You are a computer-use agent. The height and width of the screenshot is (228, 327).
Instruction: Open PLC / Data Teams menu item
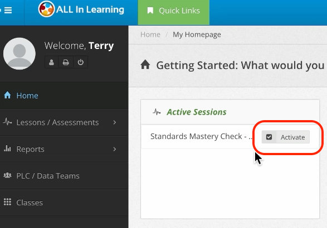click(x=64, y=176)
